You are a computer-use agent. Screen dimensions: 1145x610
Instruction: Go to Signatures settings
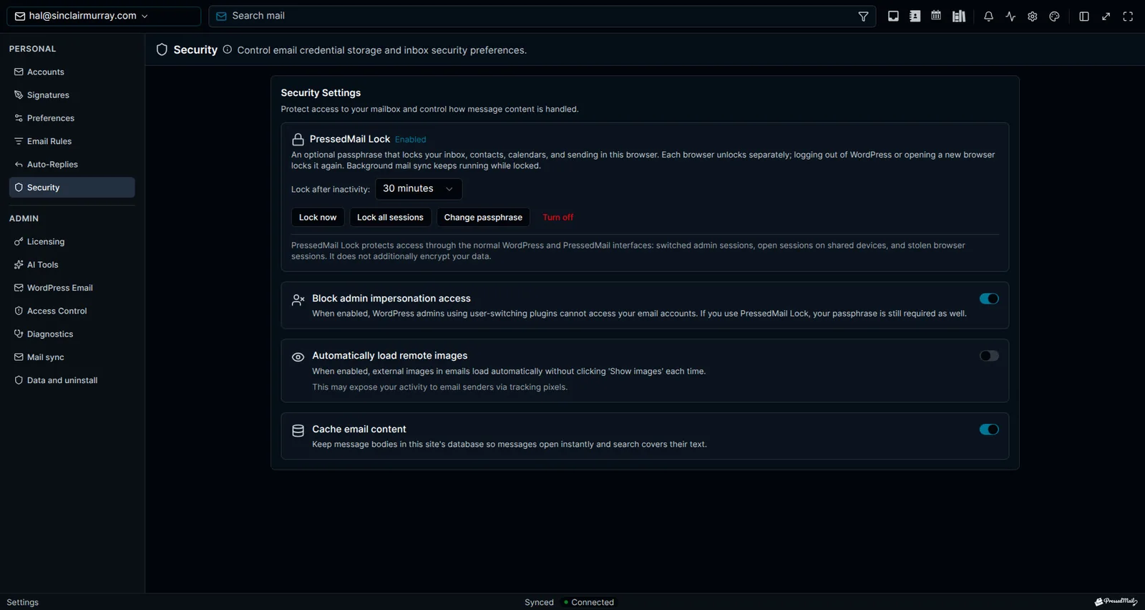(72, 95)
